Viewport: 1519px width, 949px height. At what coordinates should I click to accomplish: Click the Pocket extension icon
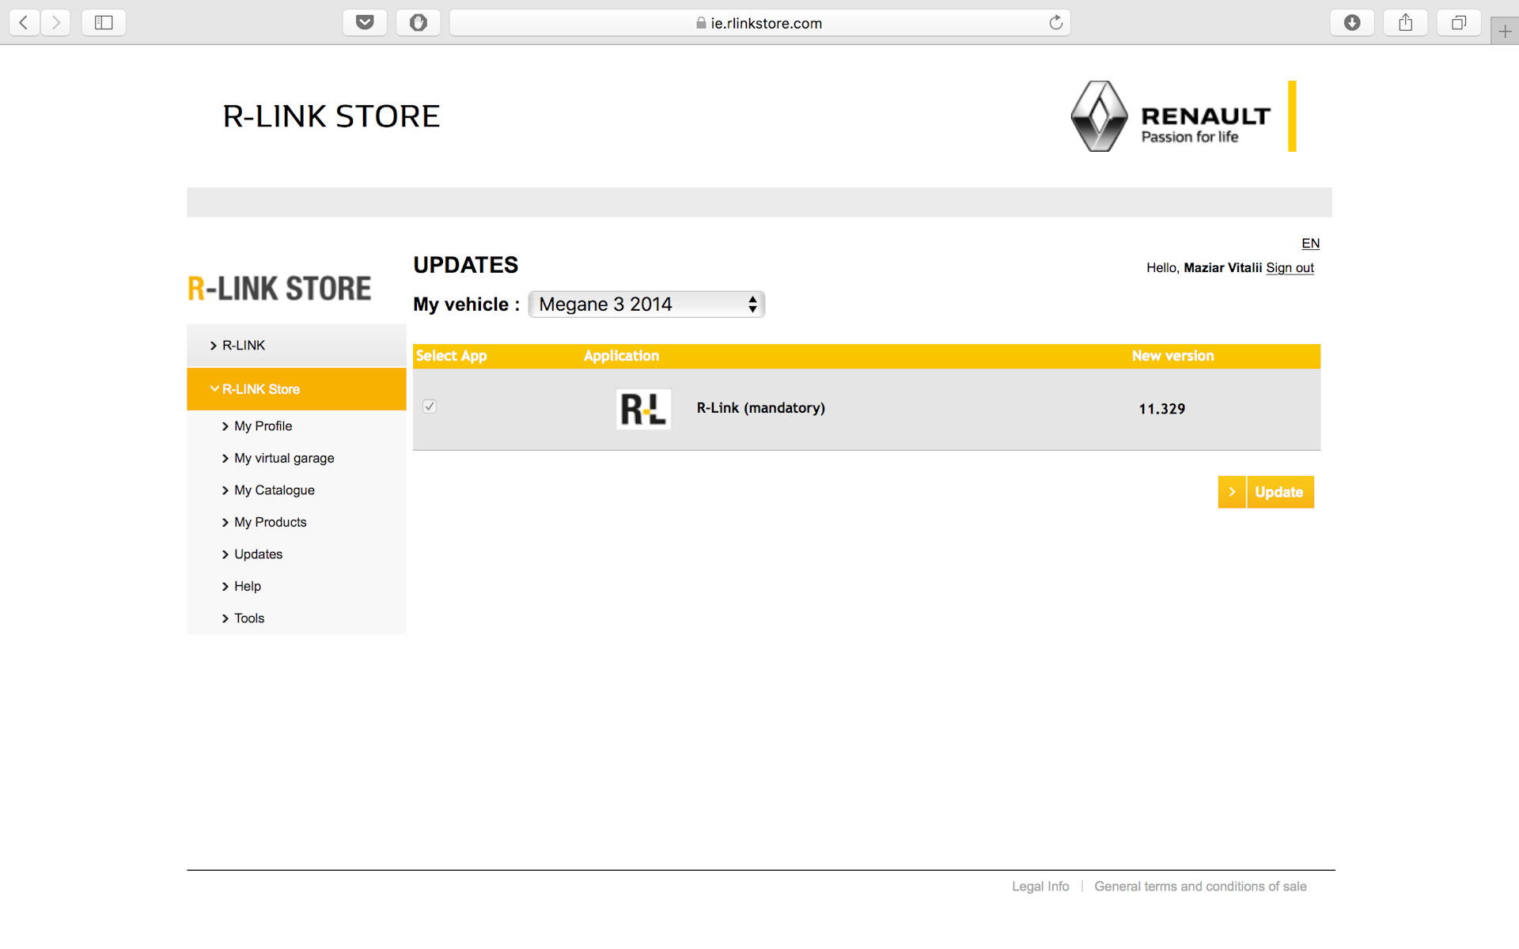coord(365,22)
